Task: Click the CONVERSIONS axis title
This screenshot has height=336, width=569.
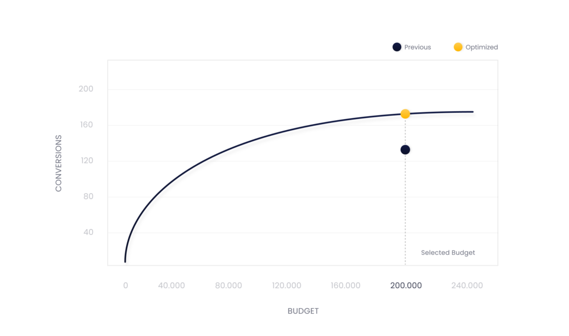Action: 58,163
